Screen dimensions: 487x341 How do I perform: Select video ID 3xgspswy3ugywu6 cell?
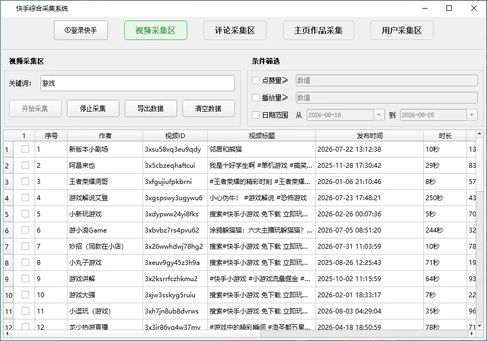[175, 197]
